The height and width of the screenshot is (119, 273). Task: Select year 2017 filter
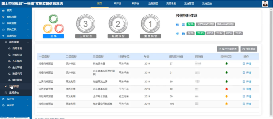pos(219,33)
